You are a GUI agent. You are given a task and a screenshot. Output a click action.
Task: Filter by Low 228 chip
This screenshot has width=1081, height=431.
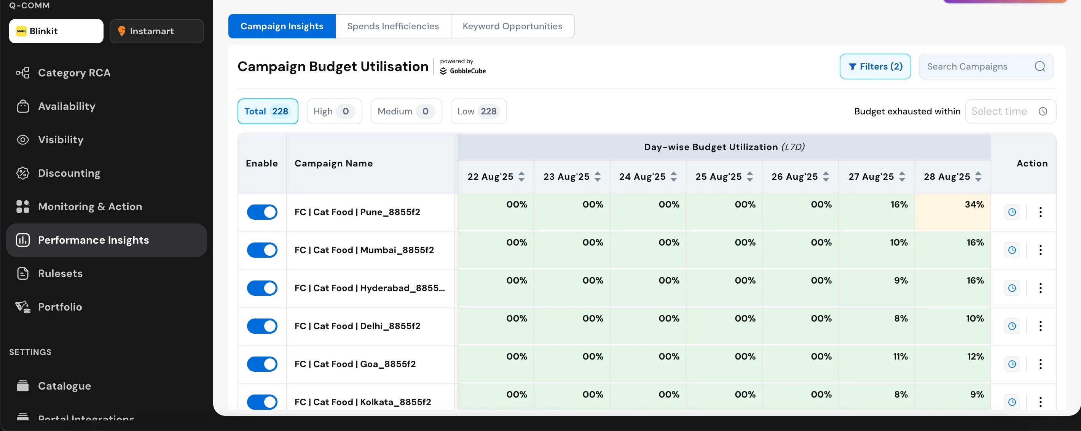(x=478, y=111)
